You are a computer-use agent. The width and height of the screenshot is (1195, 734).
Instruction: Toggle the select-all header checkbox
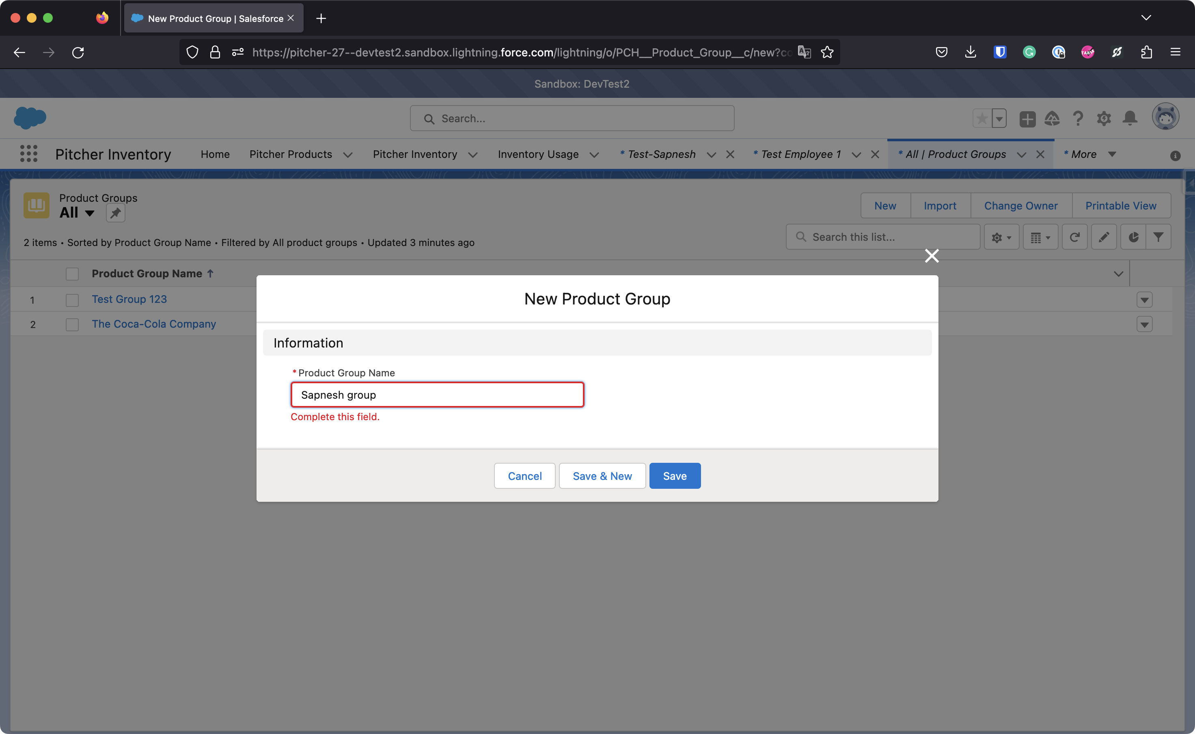click(72, 274)
